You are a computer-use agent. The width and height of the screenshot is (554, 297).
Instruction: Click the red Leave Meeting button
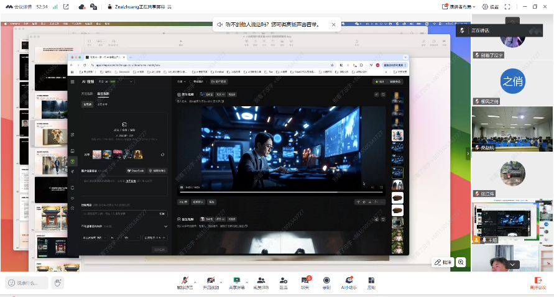tap(538, 282)
